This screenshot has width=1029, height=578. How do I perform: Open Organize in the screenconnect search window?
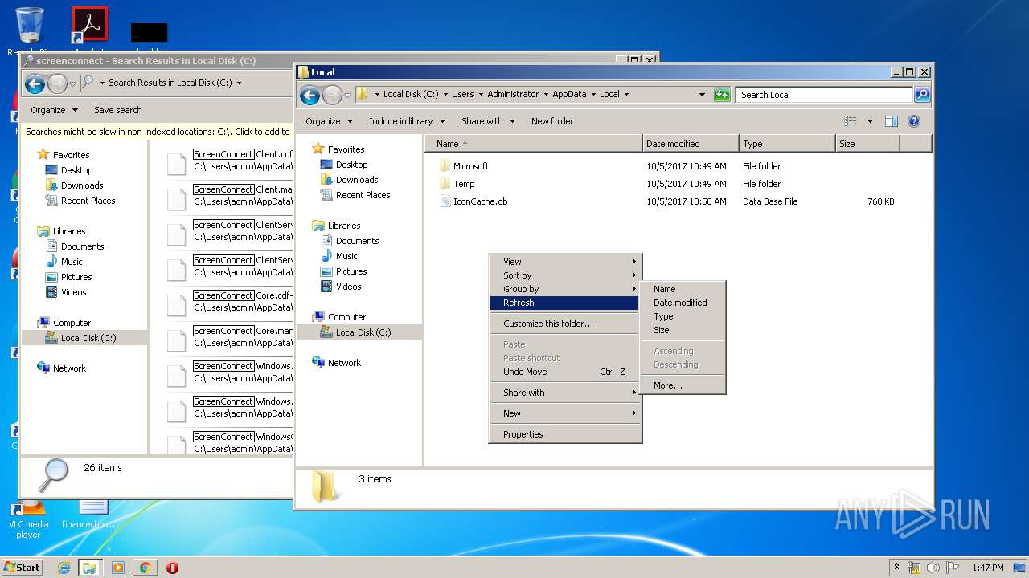click(x=54, y=110)
